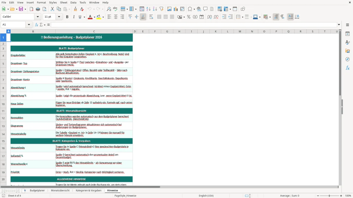The height and width of the screenshot is (198, 353).
Task: Click Insert Chart icon
Action: pos(176,9)
